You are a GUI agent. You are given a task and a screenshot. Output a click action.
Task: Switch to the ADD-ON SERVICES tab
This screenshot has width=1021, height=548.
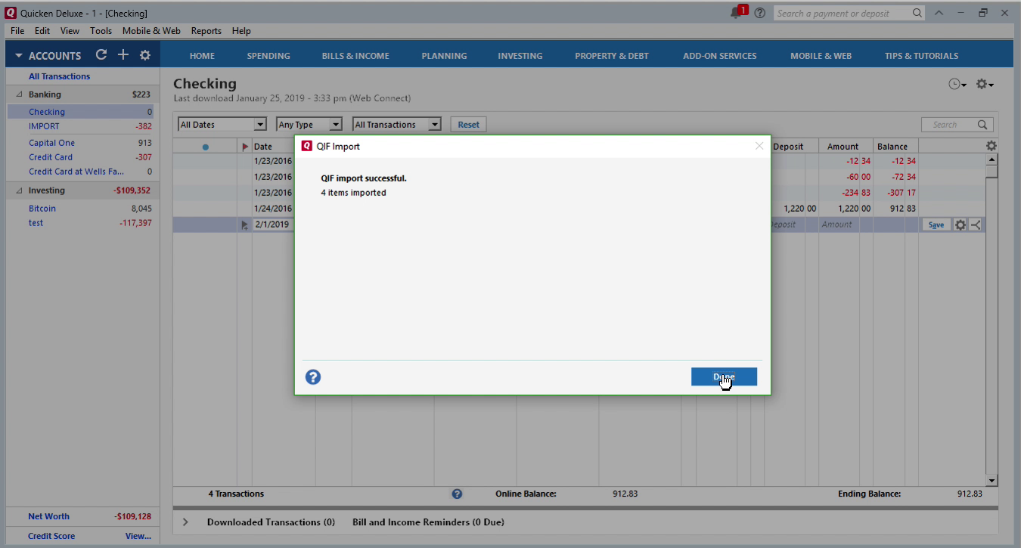coord(719,56)
